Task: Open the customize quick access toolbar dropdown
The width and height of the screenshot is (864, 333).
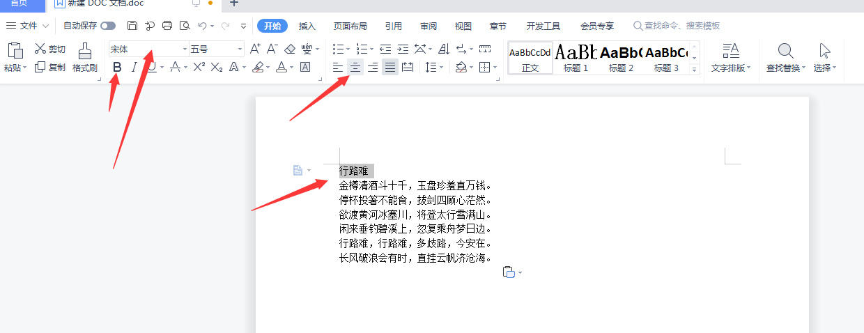Action: click(243, 26)
